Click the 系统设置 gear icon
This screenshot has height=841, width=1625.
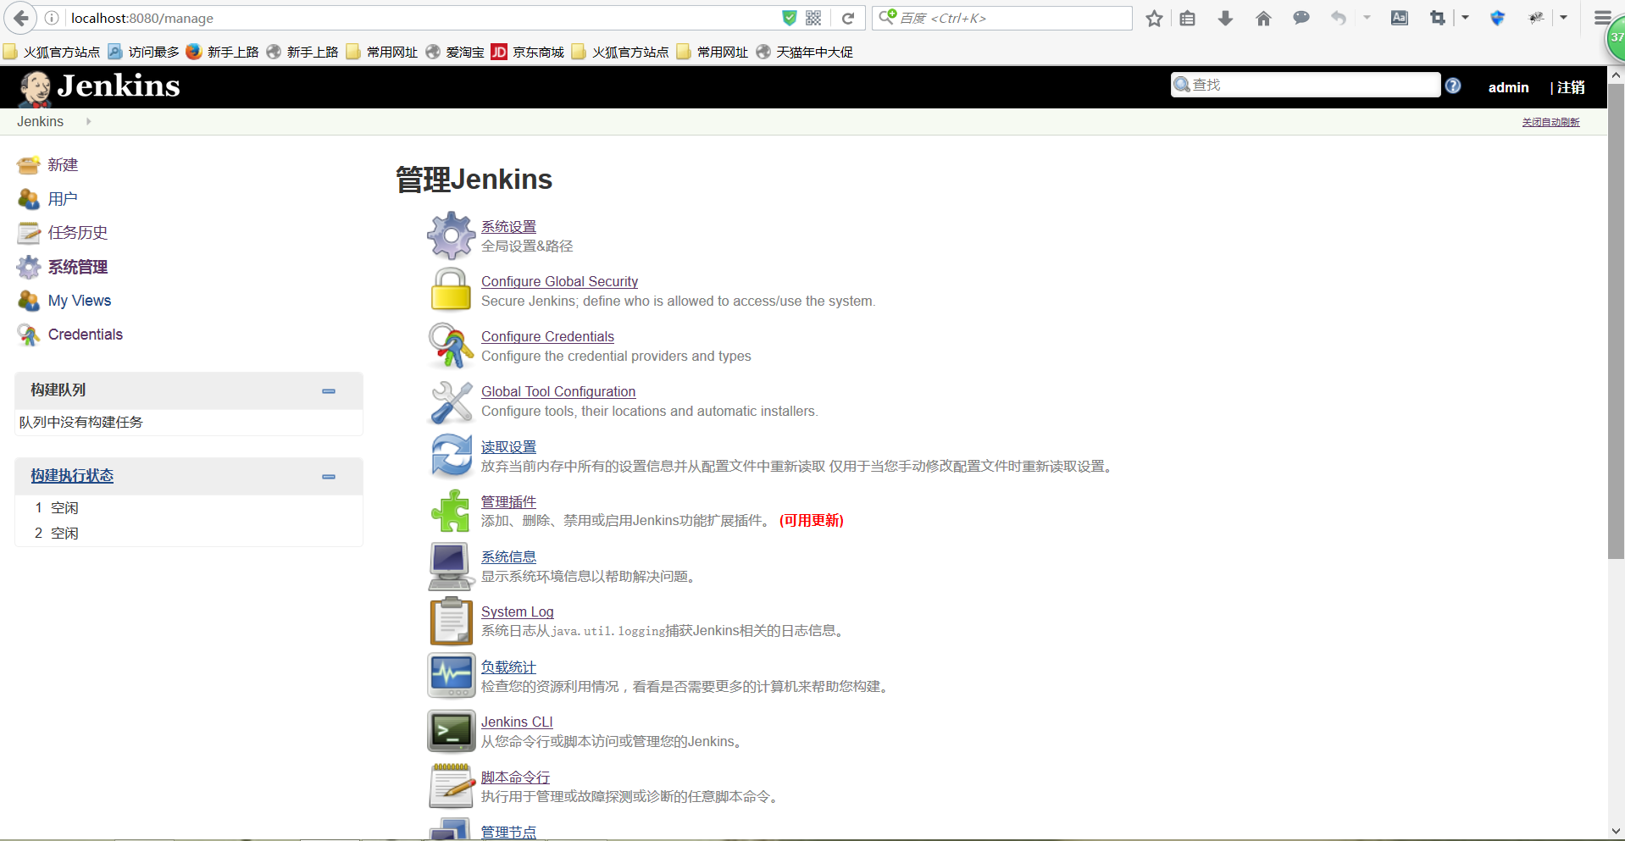coord(451,235)
